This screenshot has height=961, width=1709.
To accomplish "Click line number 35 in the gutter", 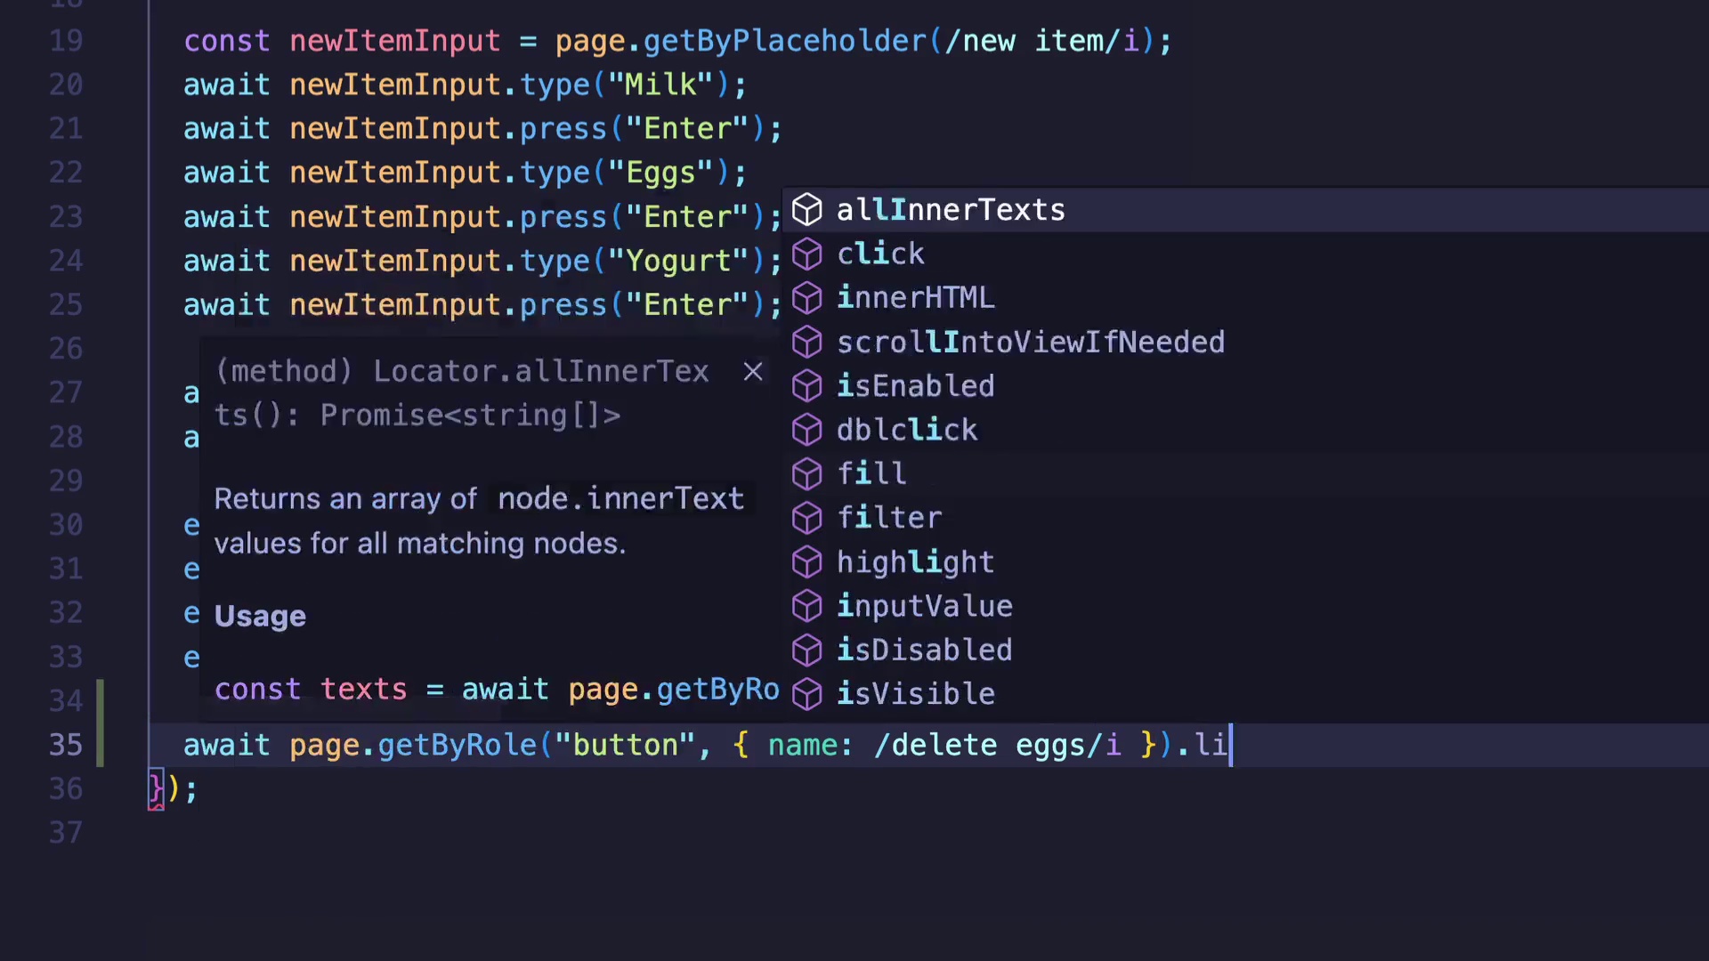I will tap(66, 745).
